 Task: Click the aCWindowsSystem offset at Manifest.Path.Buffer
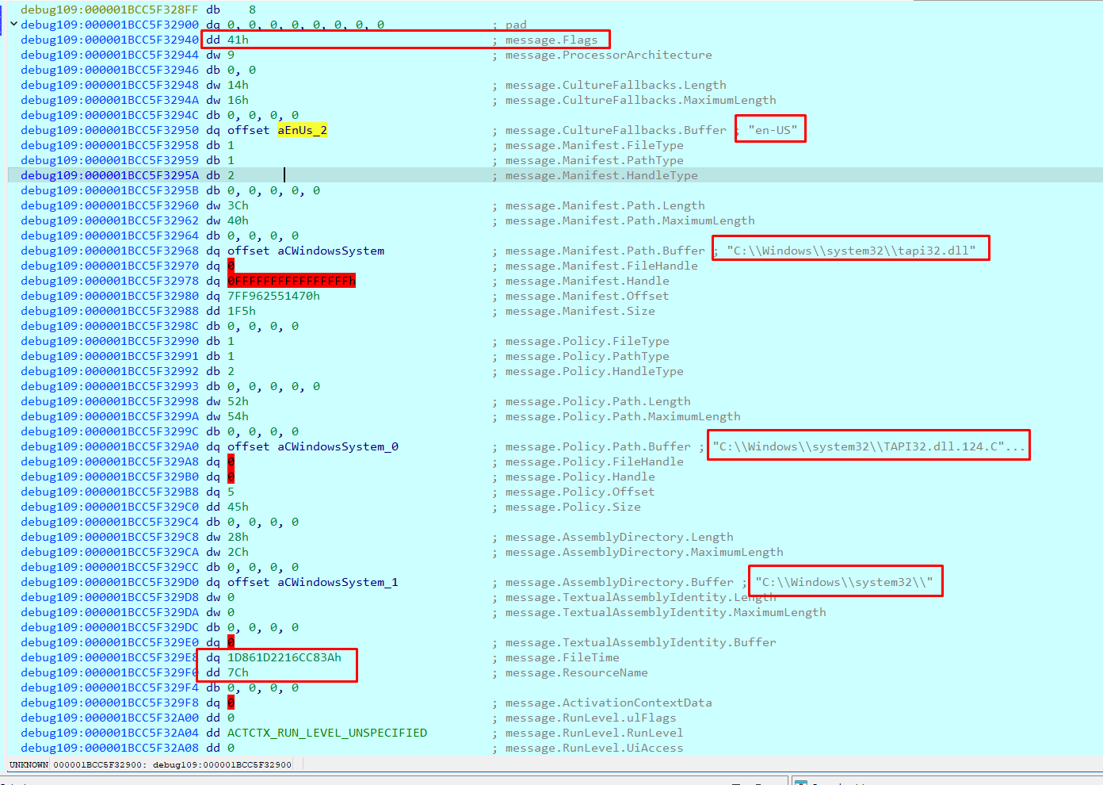click(x=330, y=251)
